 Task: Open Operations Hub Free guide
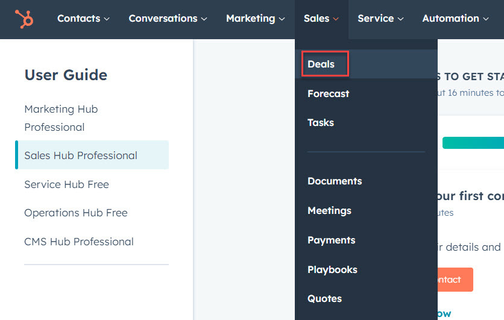[76, 213]
